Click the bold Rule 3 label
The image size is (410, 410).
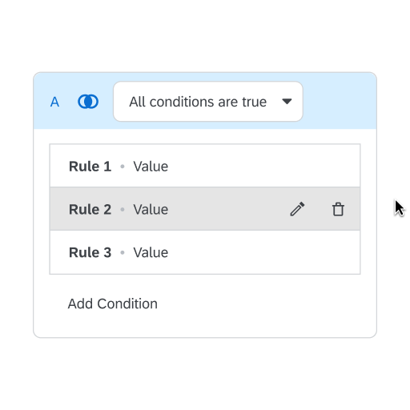(90, 252)
